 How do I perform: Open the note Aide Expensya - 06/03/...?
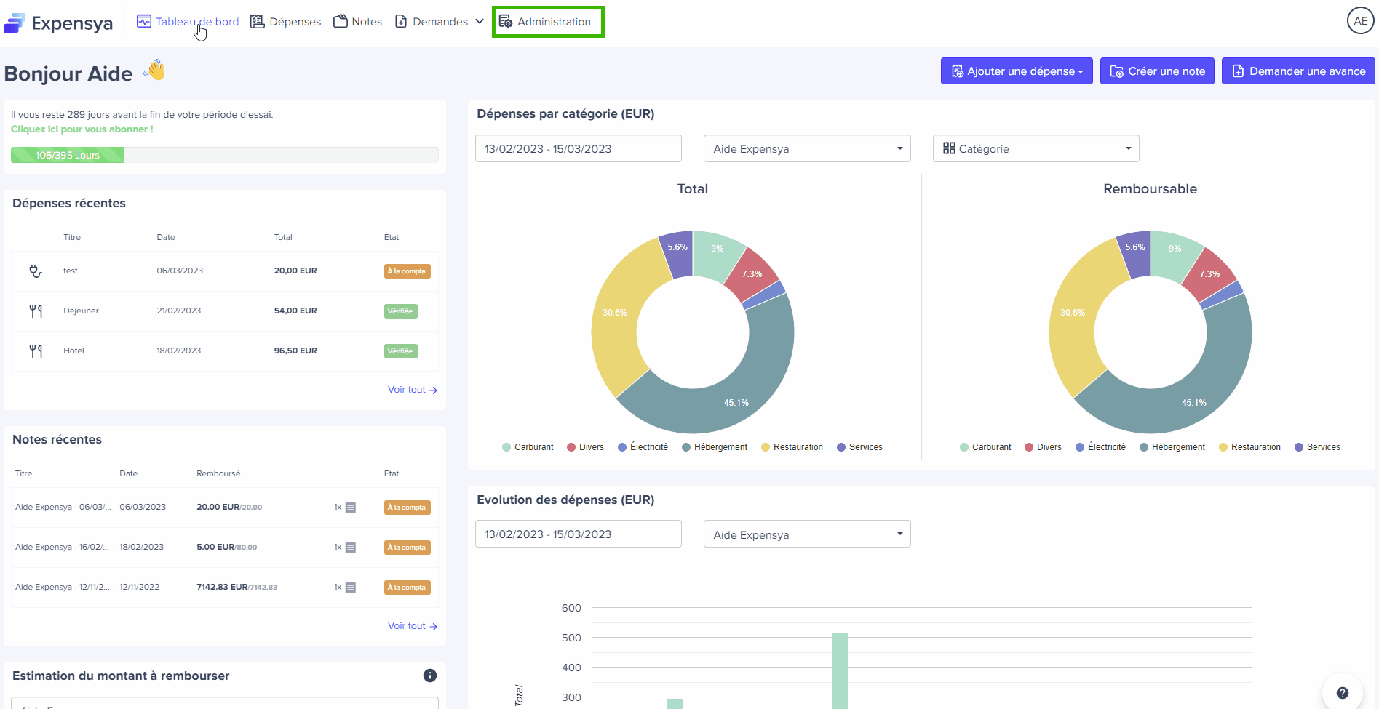click(x=63, y=508)
